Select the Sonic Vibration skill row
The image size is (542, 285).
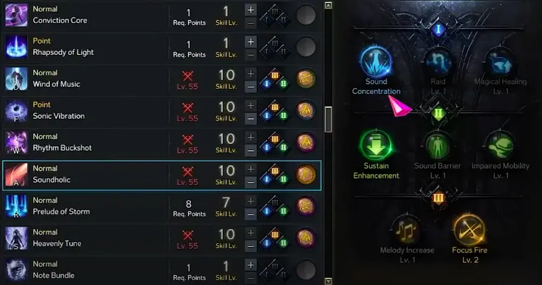tap(162, 111)
